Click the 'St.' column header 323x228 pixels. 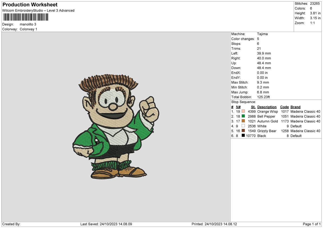point(253,107)
